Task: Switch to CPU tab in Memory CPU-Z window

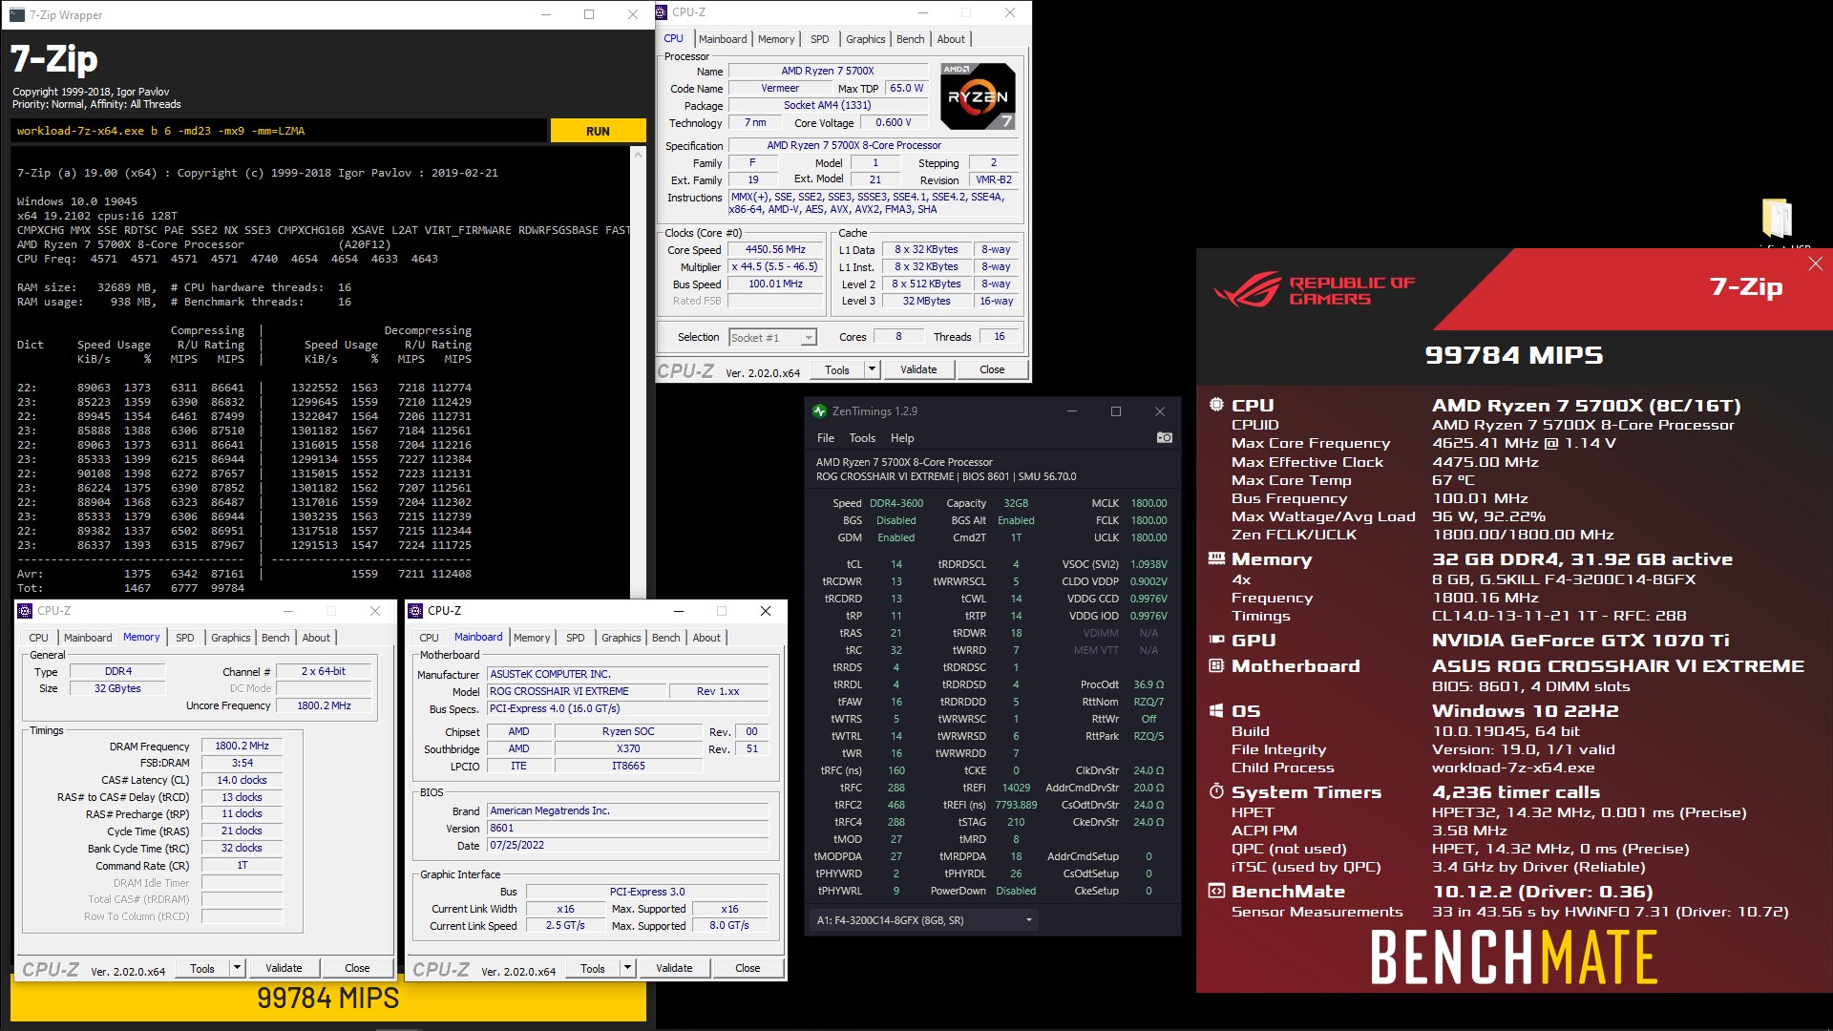Action: click(x=38, y=638)
